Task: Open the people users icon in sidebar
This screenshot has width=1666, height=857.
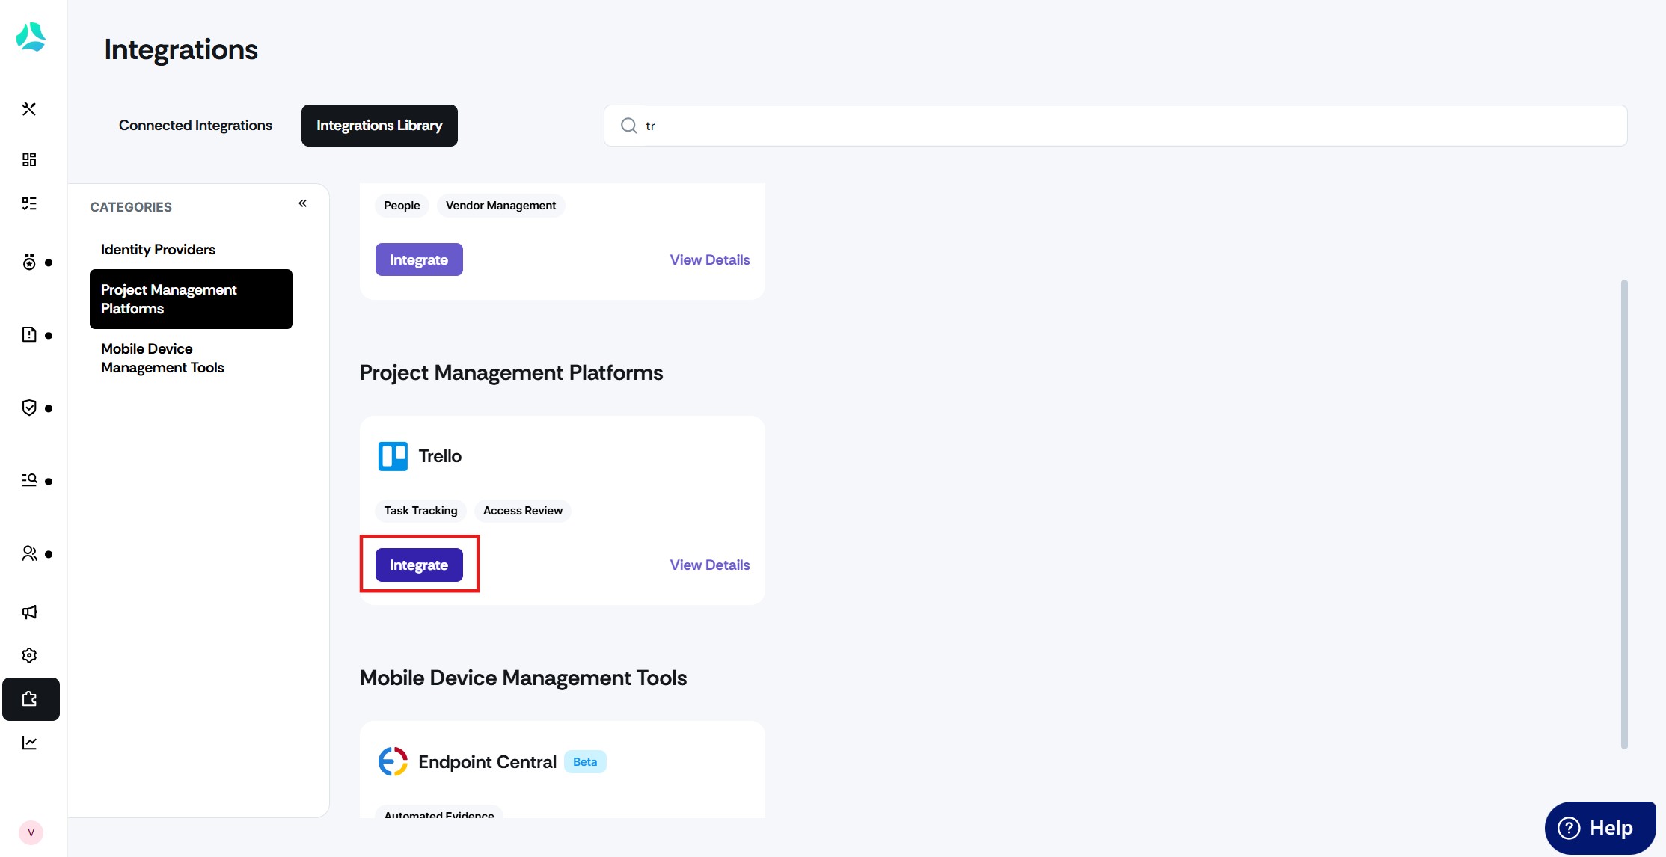Action: pyautogui.click(x=29, y=553)
